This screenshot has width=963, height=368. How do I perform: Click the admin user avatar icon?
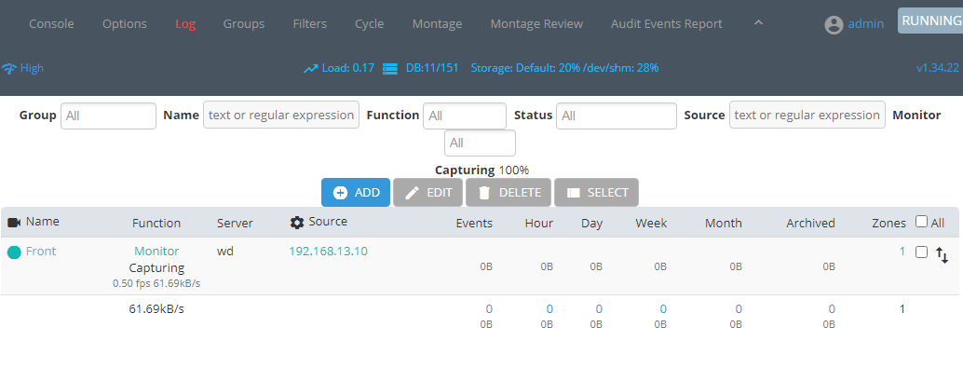point(834,24)
